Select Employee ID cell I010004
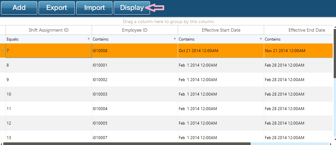 coord(135,109)
